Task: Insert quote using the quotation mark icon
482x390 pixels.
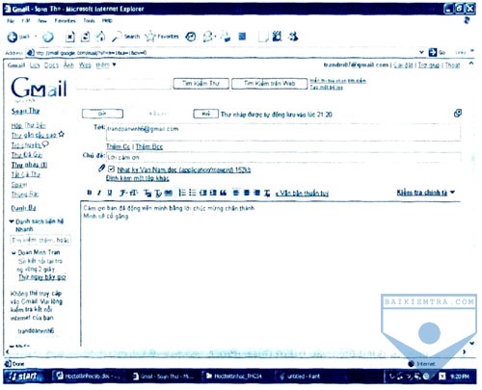Action: [x=223, y=193]
